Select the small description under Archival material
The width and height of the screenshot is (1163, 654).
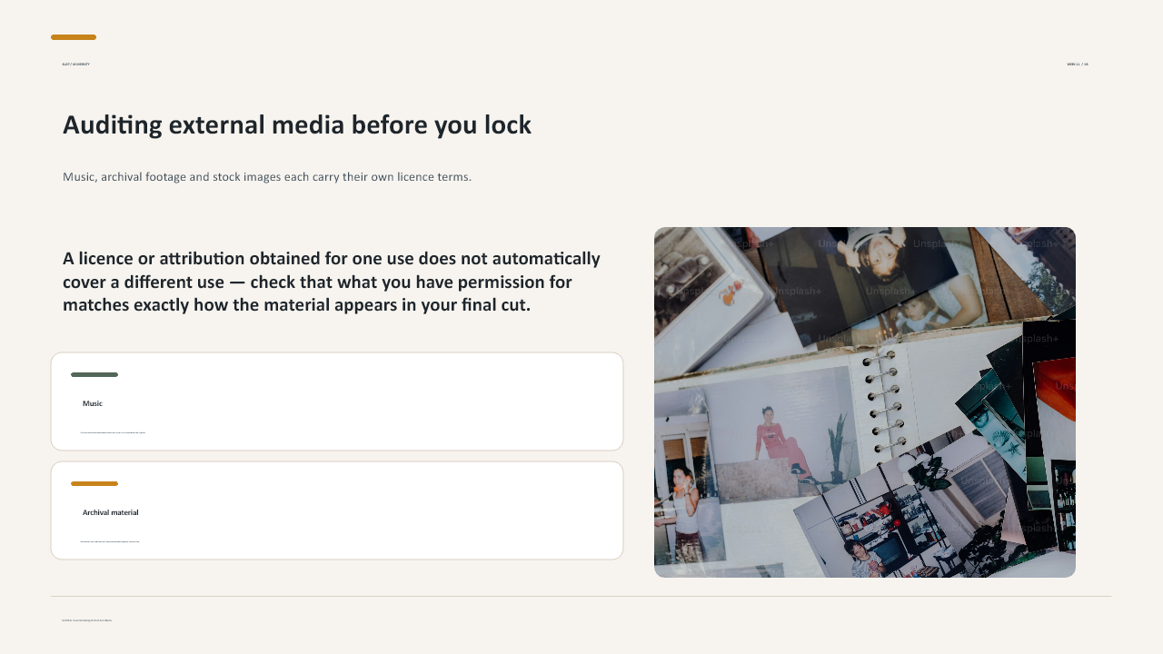(110, 541)
